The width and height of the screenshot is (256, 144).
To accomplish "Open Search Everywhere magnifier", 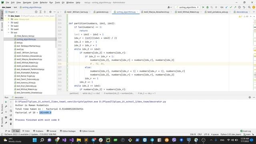I will tap(249, 7).
